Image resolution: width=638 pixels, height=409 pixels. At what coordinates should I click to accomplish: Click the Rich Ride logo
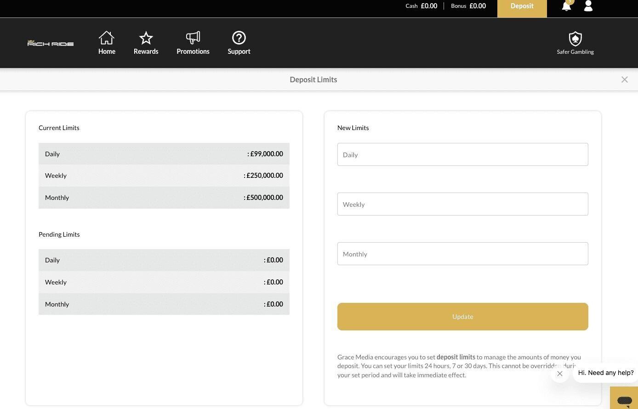pyautogui.click(x=51, y=43)
